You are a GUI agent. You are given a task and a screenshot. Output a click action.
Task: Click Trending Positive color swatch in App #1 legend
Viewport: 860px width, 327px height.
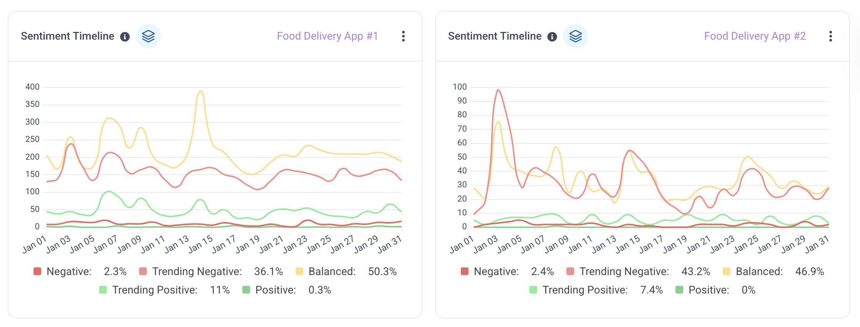click(103, 290)
